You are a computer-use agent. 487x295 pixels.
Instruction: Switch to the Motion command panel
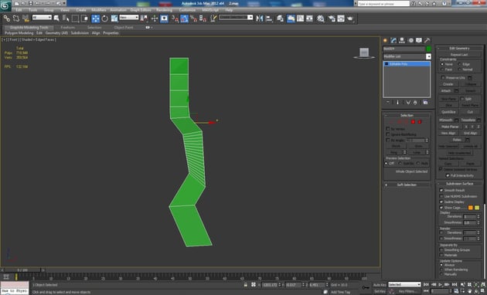tap(410, 40)
